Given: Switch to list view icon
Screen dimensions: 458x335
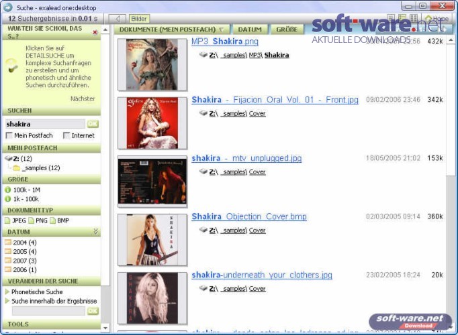Looking at the screenshot, I should tap(391, 18).
